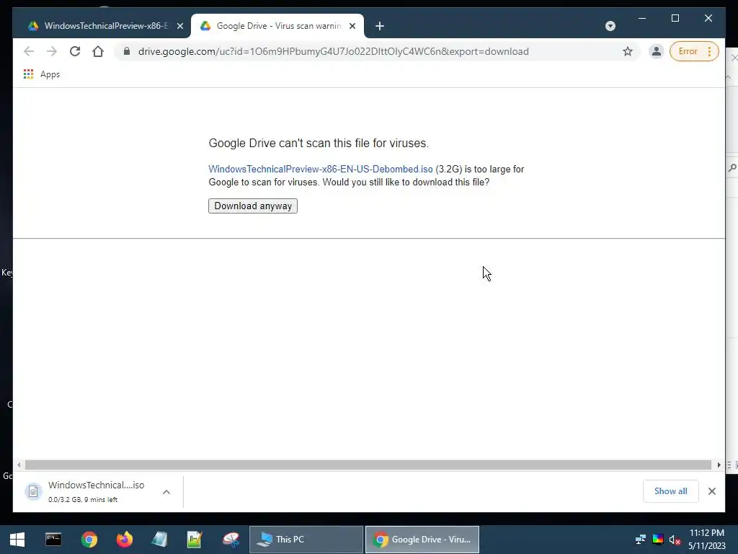Open the colorful display tray icon
This screenshot has height=554, width=738.
658,540
